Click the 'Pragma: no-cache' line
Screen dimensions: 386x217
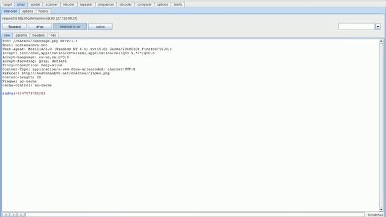(x=19, y=81)
